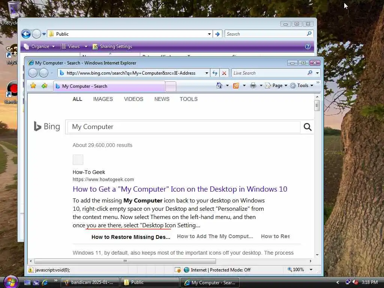Click Bing search magnifier button
The image size is (384, 288).
point(307,127)
